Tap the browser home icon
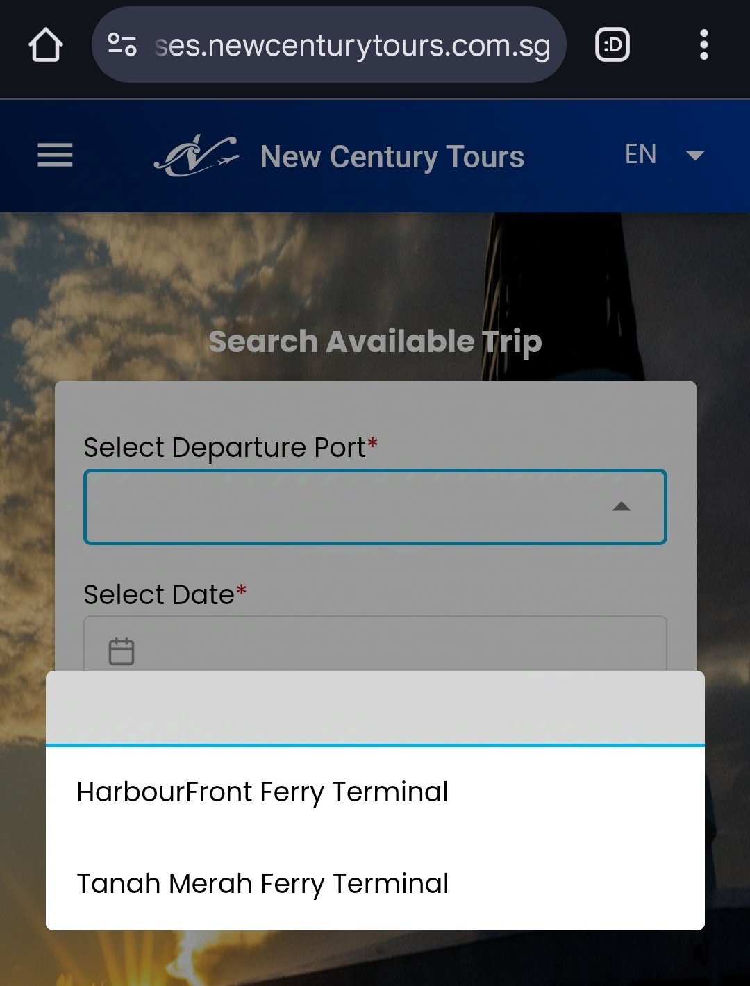This screenshot has width=750, height=986. coord(46,45)
